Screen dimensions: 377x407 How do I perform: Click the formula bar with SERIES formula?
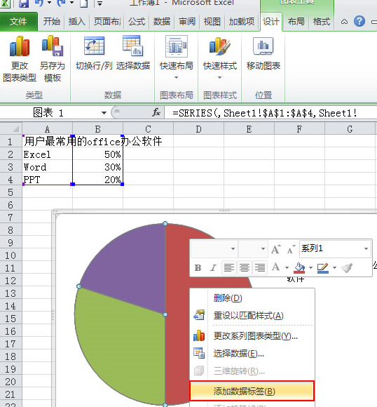(x=270, y=113)
